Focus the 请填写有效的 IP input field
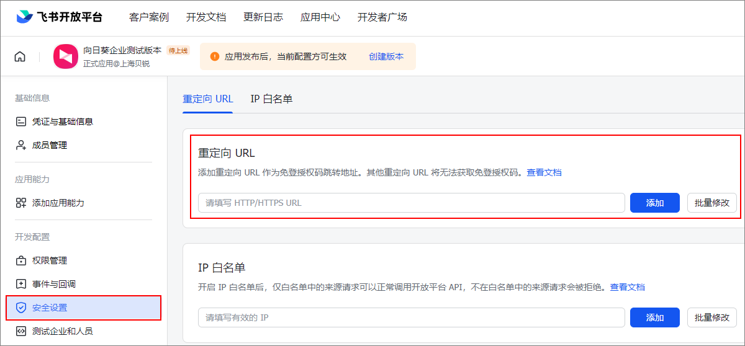 412,317
